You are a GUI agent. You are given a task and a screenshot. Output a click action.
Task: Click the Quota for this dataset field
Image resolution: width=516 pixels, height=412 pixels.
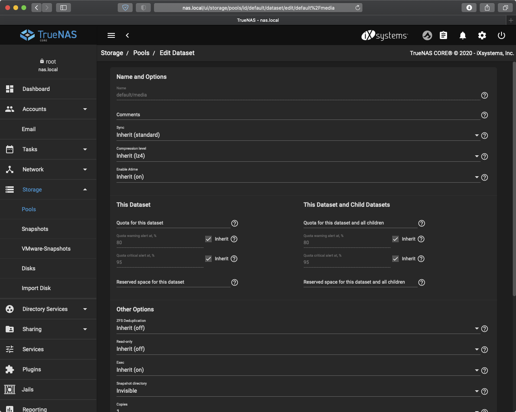click(173, 223)
